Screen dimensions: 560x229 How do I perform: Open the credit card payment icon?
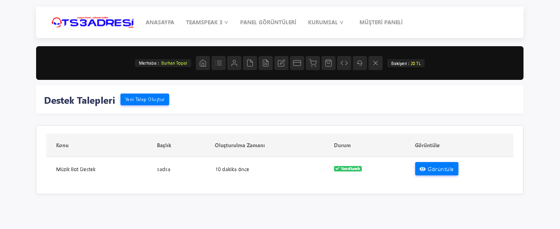[297, 63]
